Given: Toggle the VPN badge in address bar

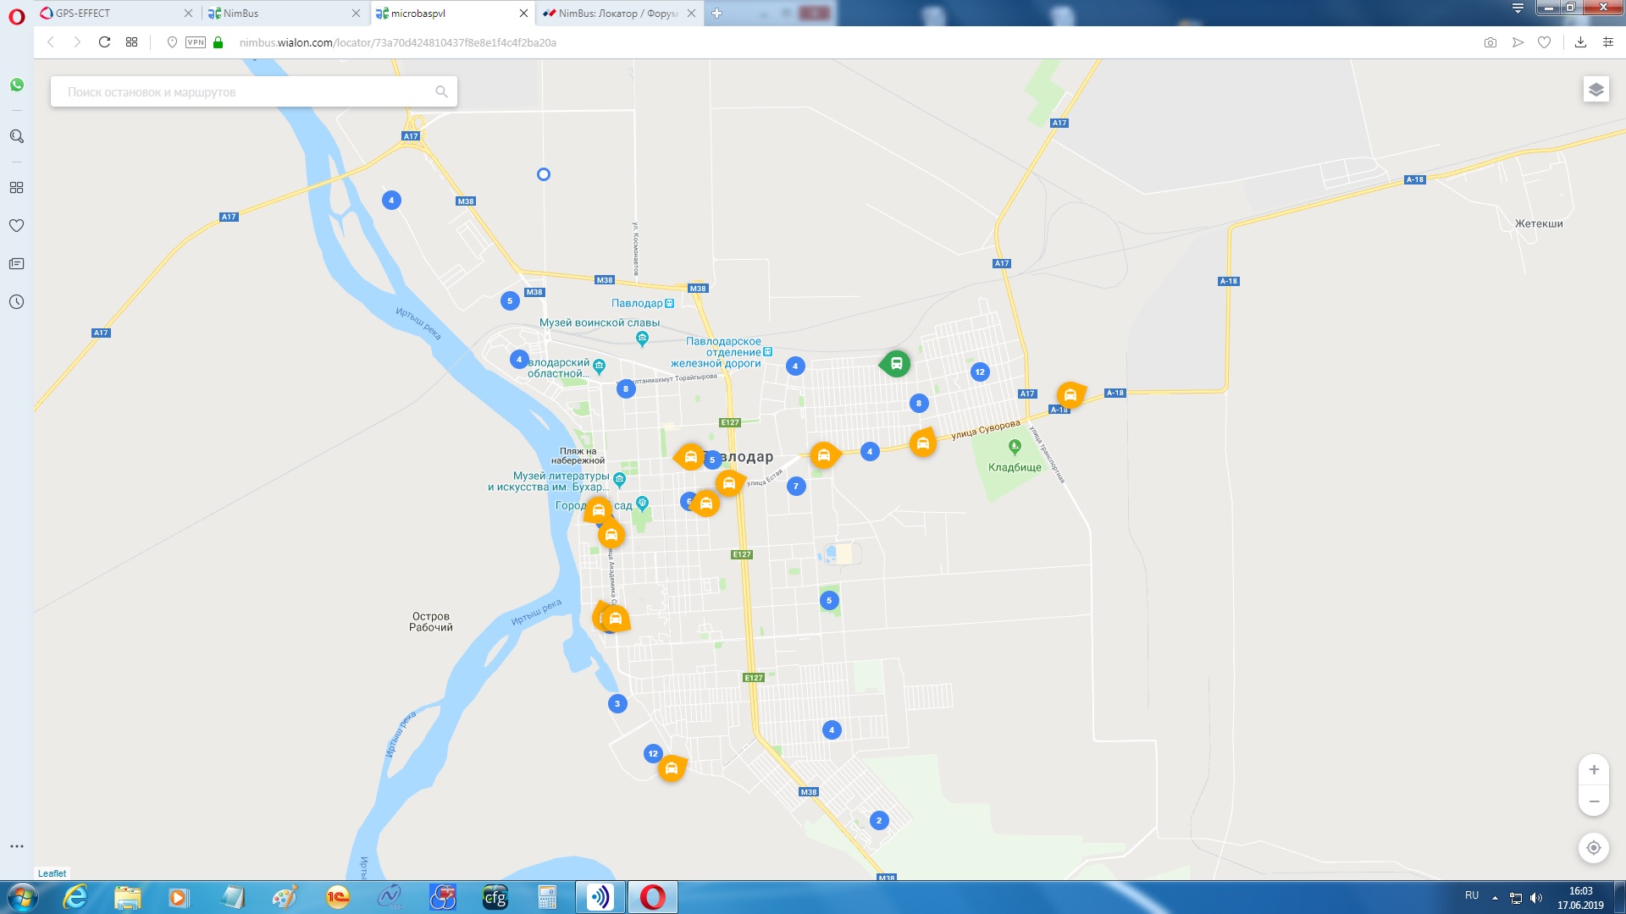Looking at the screenshot, I should coord(196,42).
